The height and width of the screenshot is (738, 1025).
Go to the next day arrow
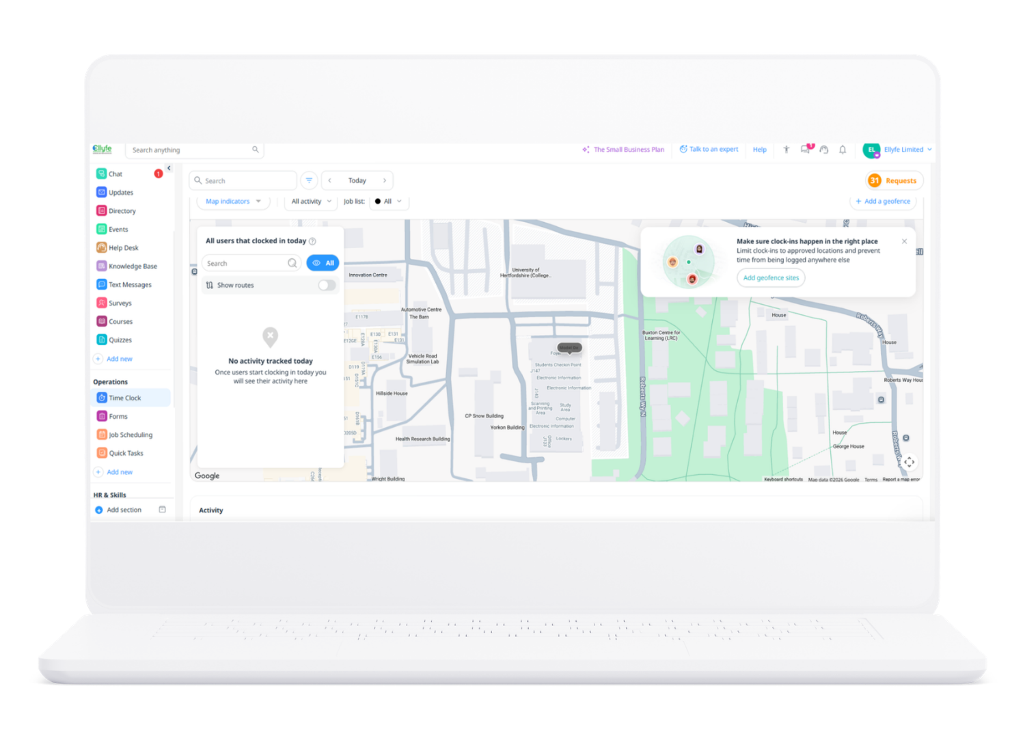[385, 180]
